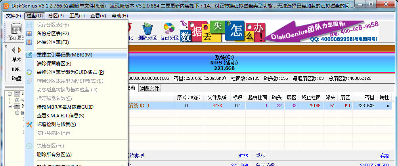Click the 起始柱面 column header

tap(257, 97)
